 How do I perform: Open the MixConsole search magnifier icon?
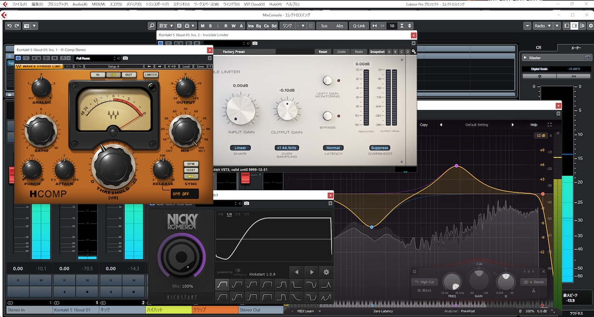tap(152, 26)
